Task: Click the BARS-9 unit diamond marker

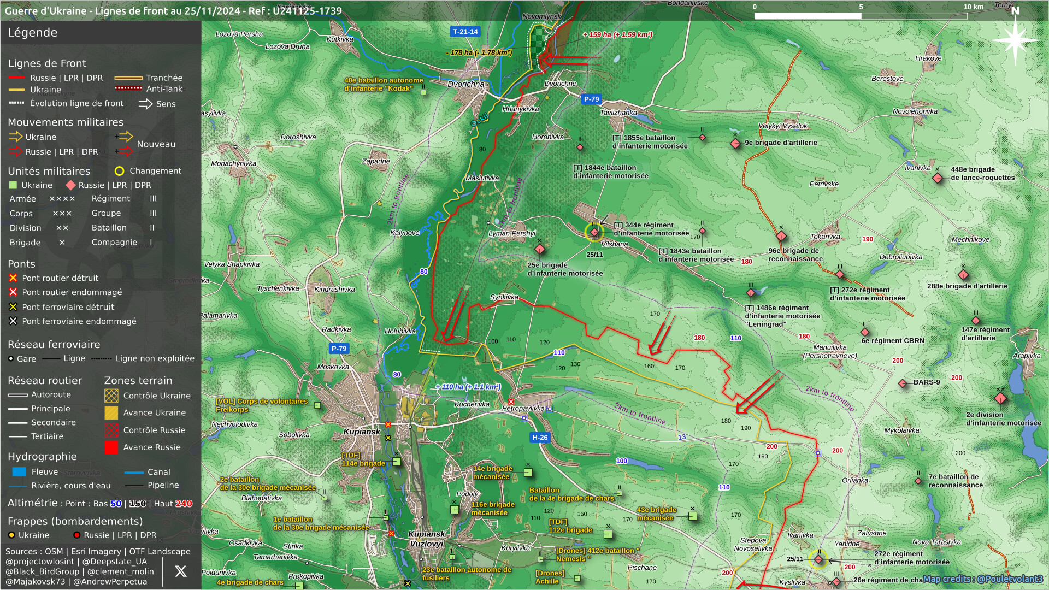Action: 903,383
